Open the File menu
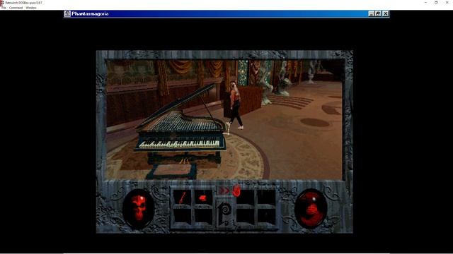 coord(4,8)
